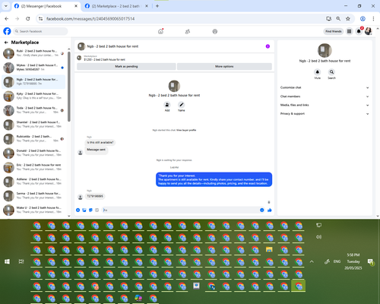380x304 pixels.
Task: Click Search Facebook input box
Action: [x=40, y=31]
